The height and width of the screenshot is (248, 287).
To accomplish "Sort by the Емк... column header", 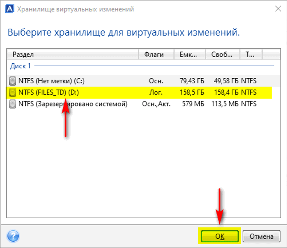I will [x=190, y=54].
